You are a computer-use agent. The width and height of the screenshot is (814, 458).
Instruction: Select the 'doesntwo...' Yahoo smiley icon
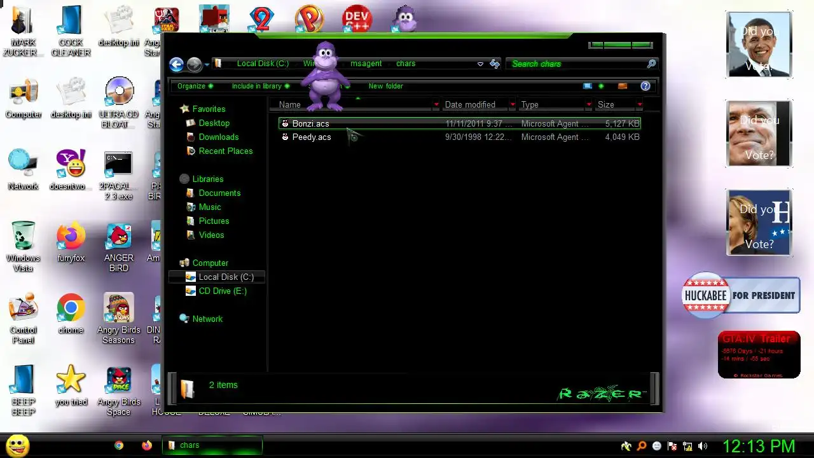coord(71,170)
